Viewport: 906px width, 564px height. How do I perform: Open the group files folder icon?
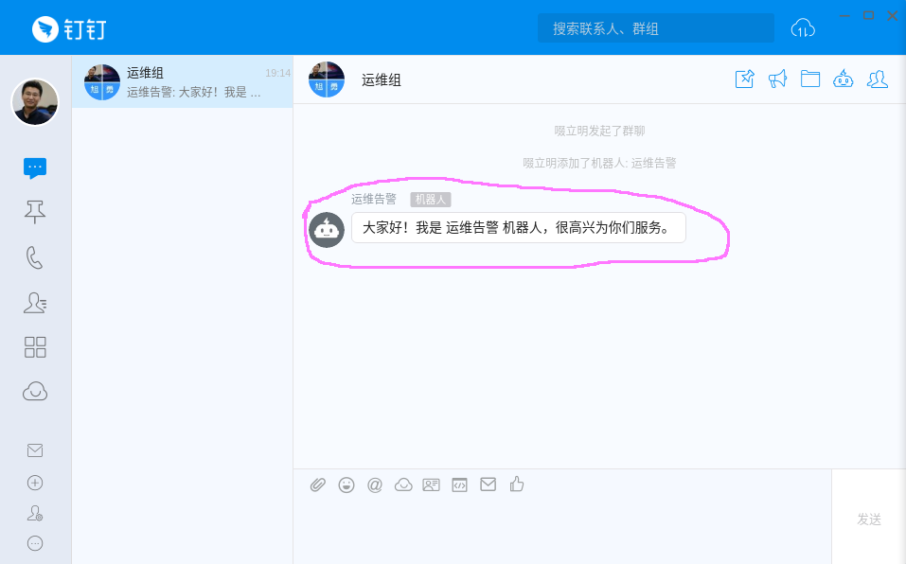point(810,79)
